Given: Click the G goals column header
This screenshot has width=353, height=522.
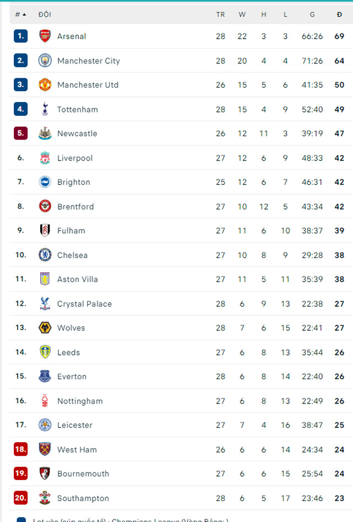Looking at the screenshot, I should pos(312,14).
